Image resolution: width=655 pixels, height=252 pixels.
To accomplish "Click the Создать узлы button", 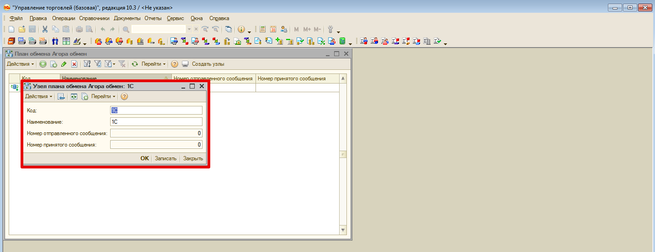I will click(208, 64).
